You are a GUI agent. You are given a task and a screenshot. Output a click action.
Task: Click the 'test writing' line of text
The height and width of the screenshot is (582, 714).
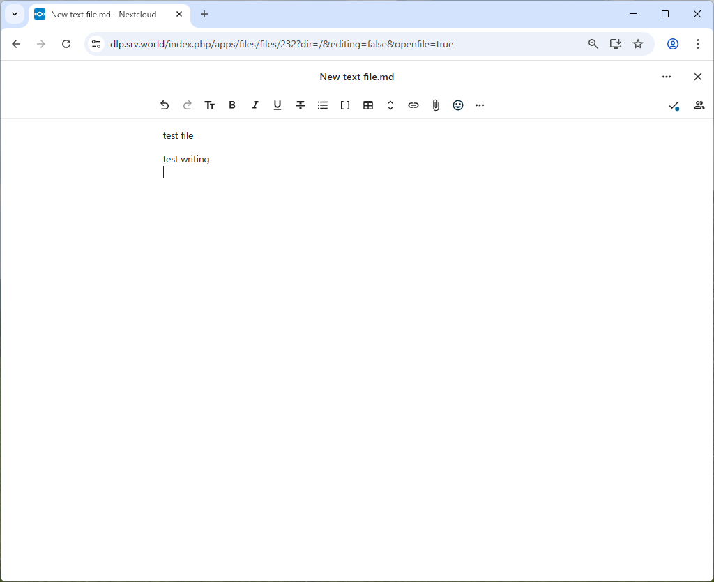tap(186, 159)
